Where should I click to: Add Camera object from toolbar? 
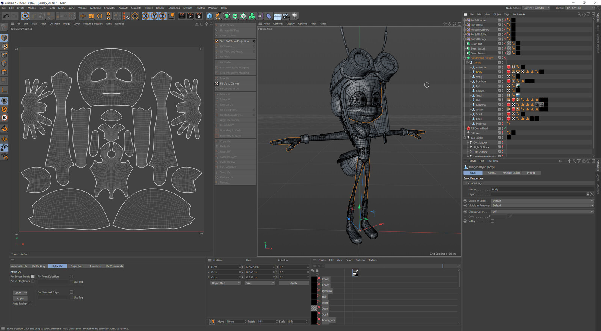[x=286, y=16]
